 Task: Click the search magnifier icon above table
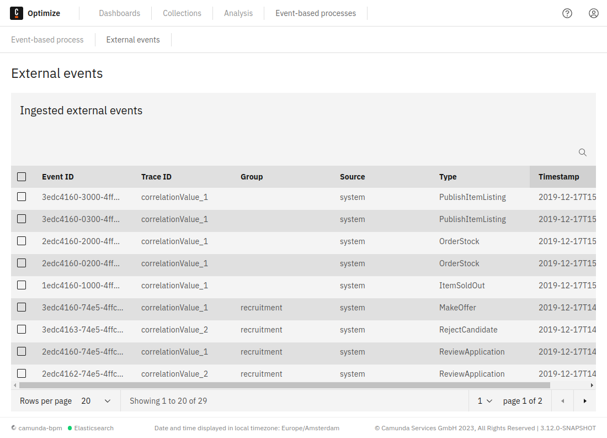point(582,152)
